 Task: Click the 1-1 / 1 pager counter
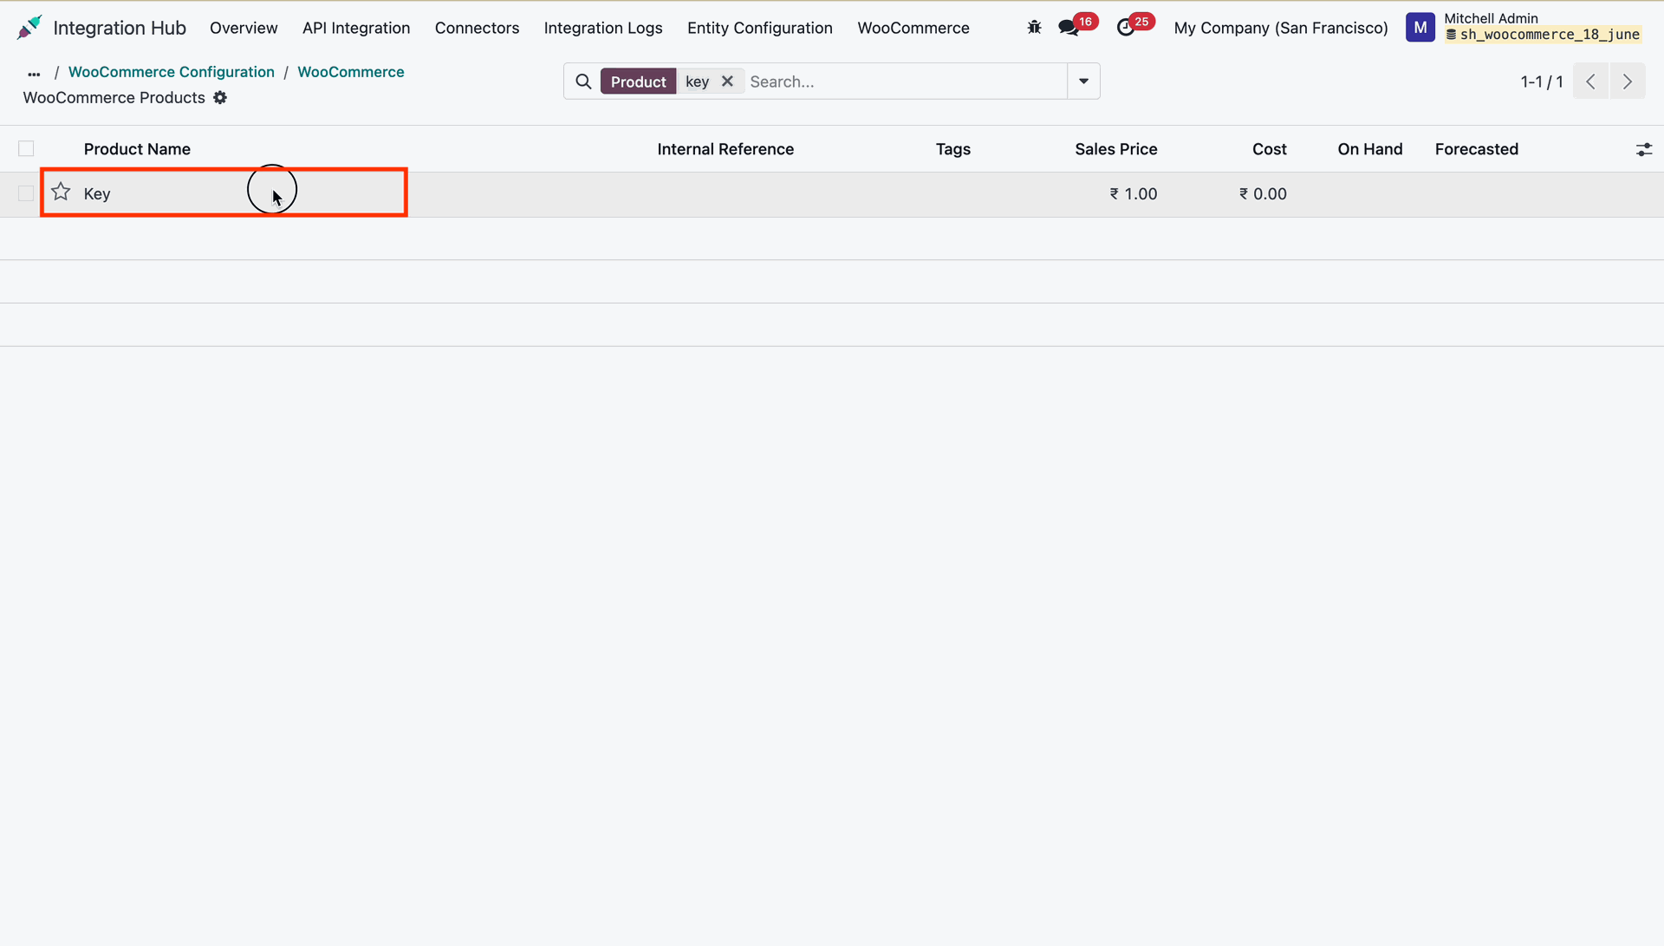[x=1542, y=82]
